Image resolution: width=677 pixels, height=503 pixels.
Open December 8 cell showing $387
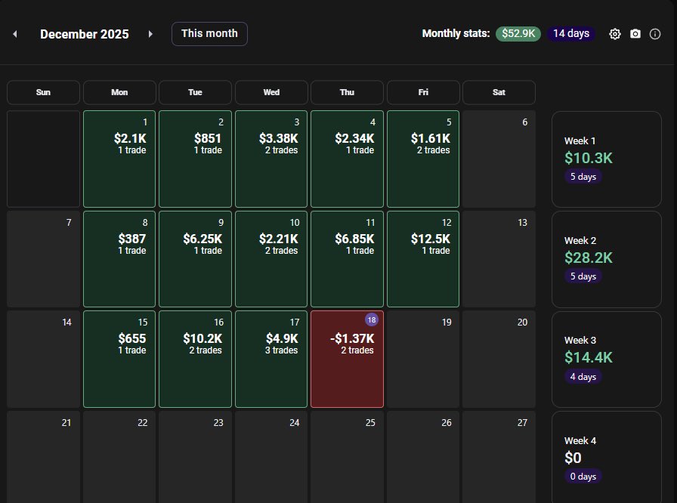119,259
